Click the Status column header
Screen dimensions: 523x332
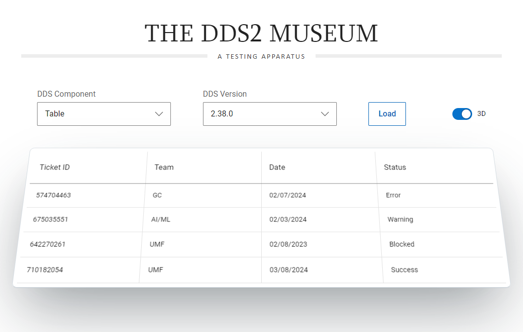coord(395,167)
